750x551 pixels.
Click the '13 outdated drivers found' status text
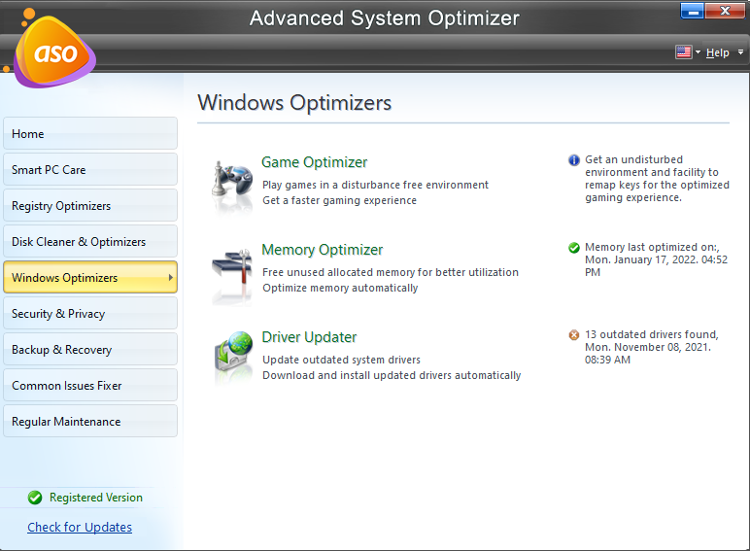[652, 347]
